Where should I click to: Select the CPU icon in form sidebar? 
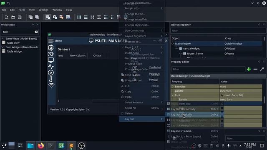[51, 47]
